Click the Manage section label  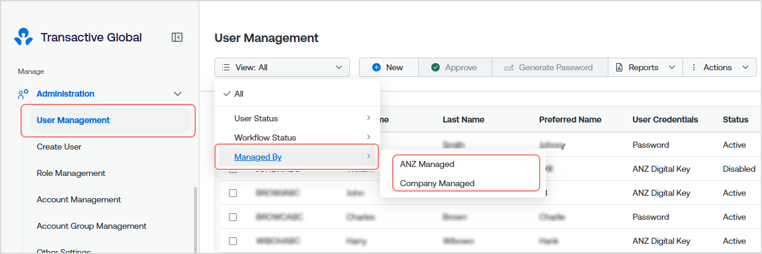(x=31, y=71)
